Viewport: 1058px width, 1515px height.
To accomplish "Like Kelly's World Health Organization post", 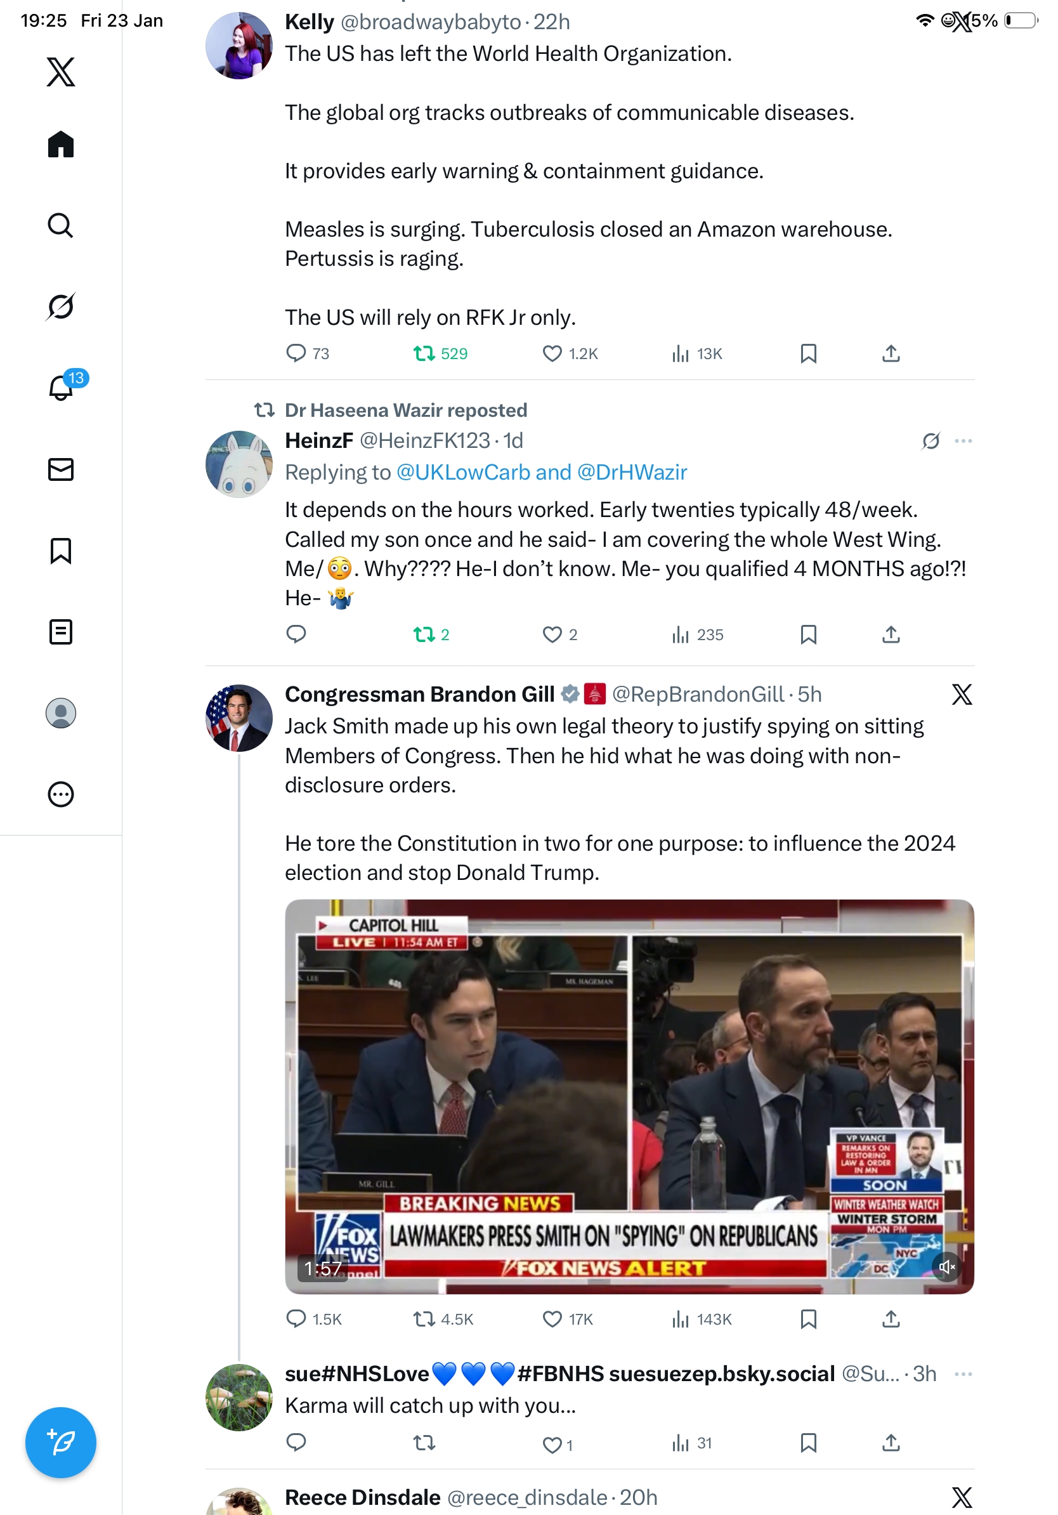I will pos(552,353).
